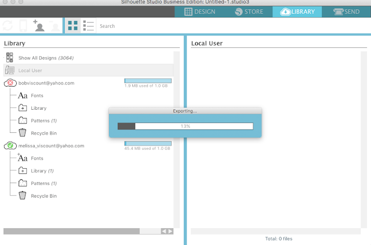This screenshot has height=245, width=371.
Task: Click the library horizontal scrollbar thumb
Action: (x=71, y=231)
